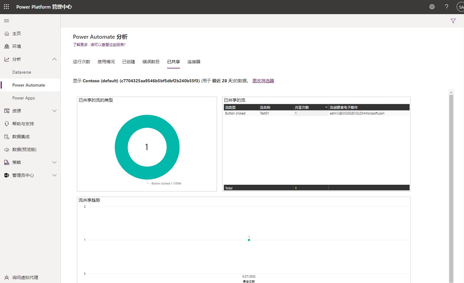The height and width of the screenshot is (283, 464).
Task: Click the admin center icon beside 管理员中心
Action: (x=7, y=175)
